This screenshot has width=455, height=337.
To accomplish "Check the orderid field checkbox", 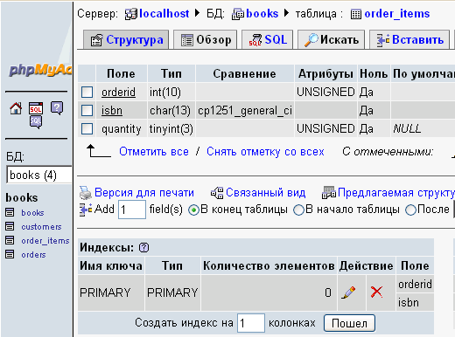I will tap(87, 93).
